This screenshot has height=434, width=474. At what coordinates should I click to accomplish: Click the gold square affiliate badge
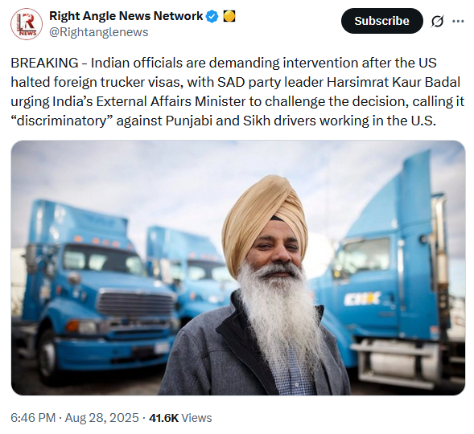(x=229, y=16)
